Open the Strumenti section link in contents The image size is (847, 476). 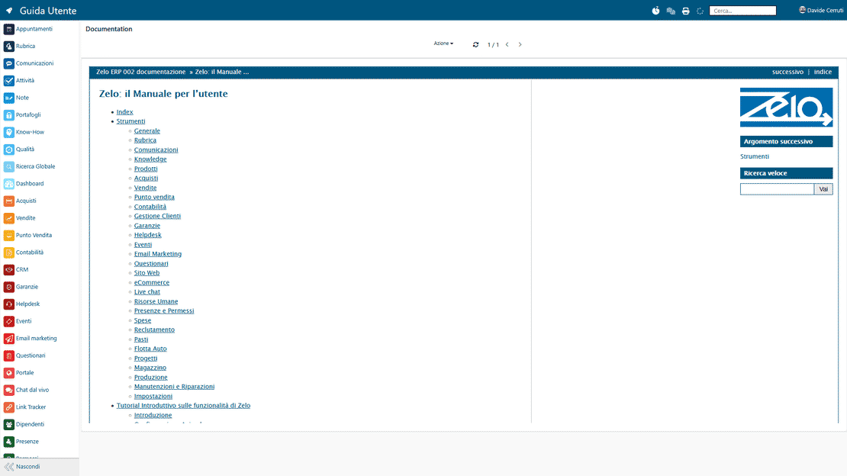tap(130, 121)
